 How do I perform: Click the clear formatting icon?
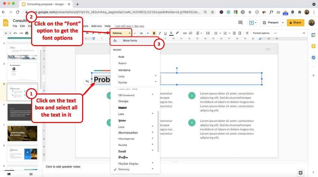pos(247,33)
